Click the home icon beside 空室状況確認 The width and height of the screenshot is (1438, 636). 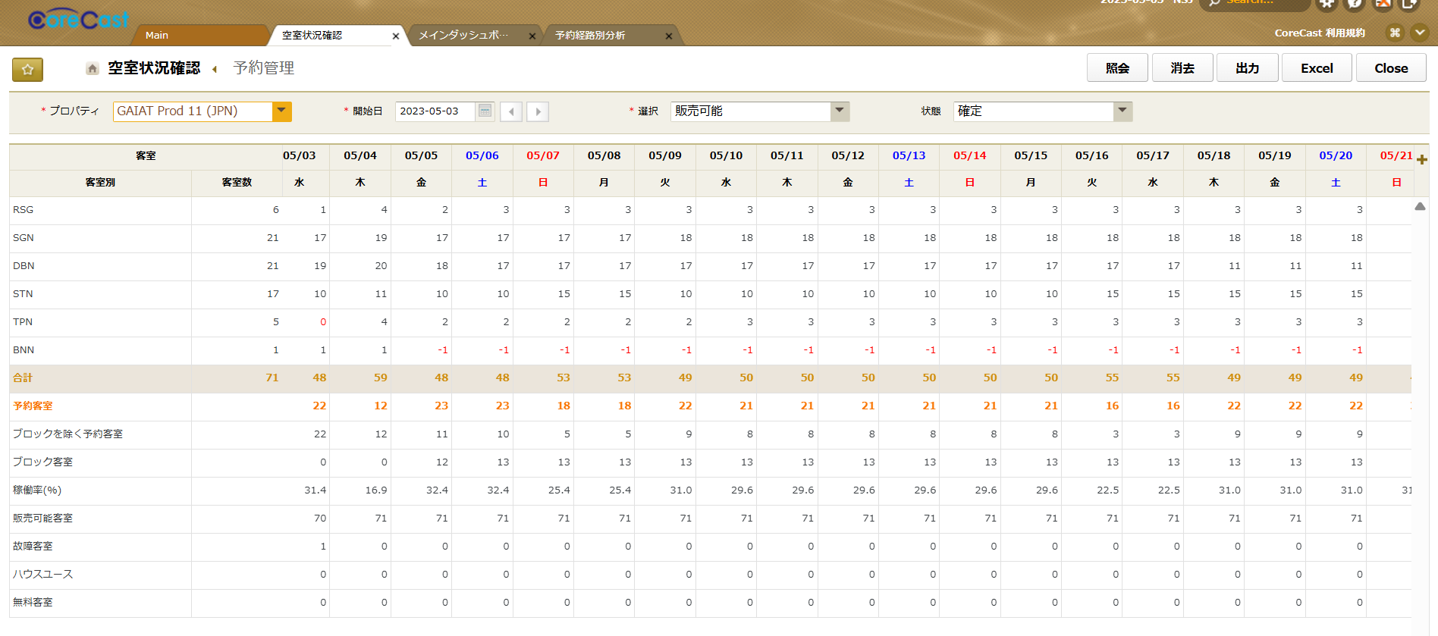pyautogui.click(x=92, y=69)
